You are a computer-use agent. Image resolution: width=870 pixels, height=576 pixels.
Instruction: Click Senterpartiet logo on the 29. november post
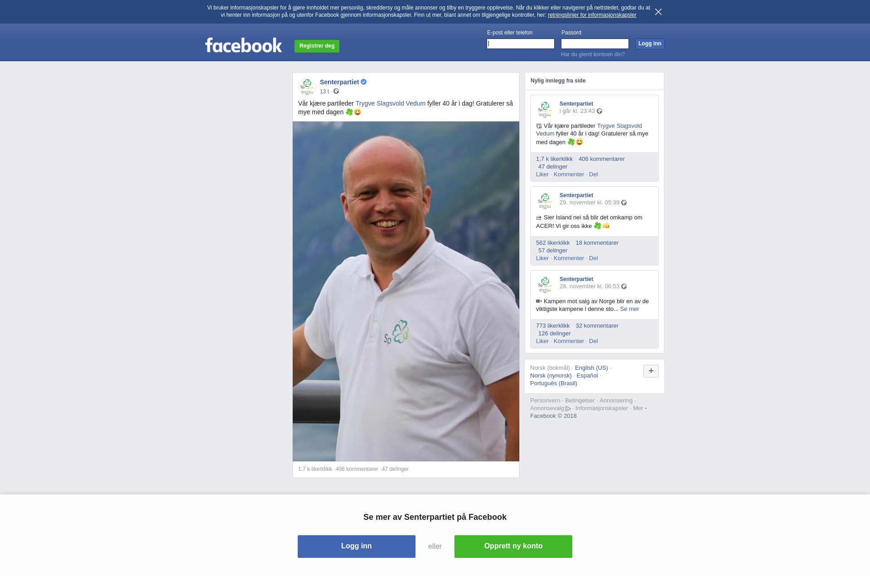click(x=545, y=200)
